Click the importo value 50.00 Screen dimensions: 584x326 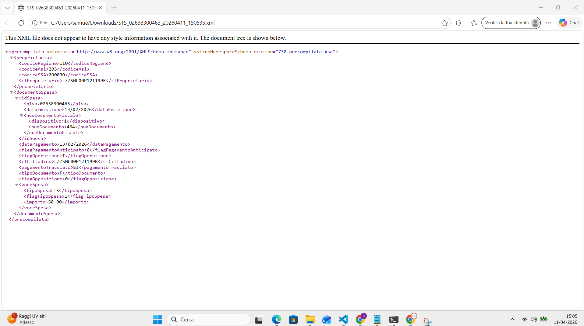point(55,202)
